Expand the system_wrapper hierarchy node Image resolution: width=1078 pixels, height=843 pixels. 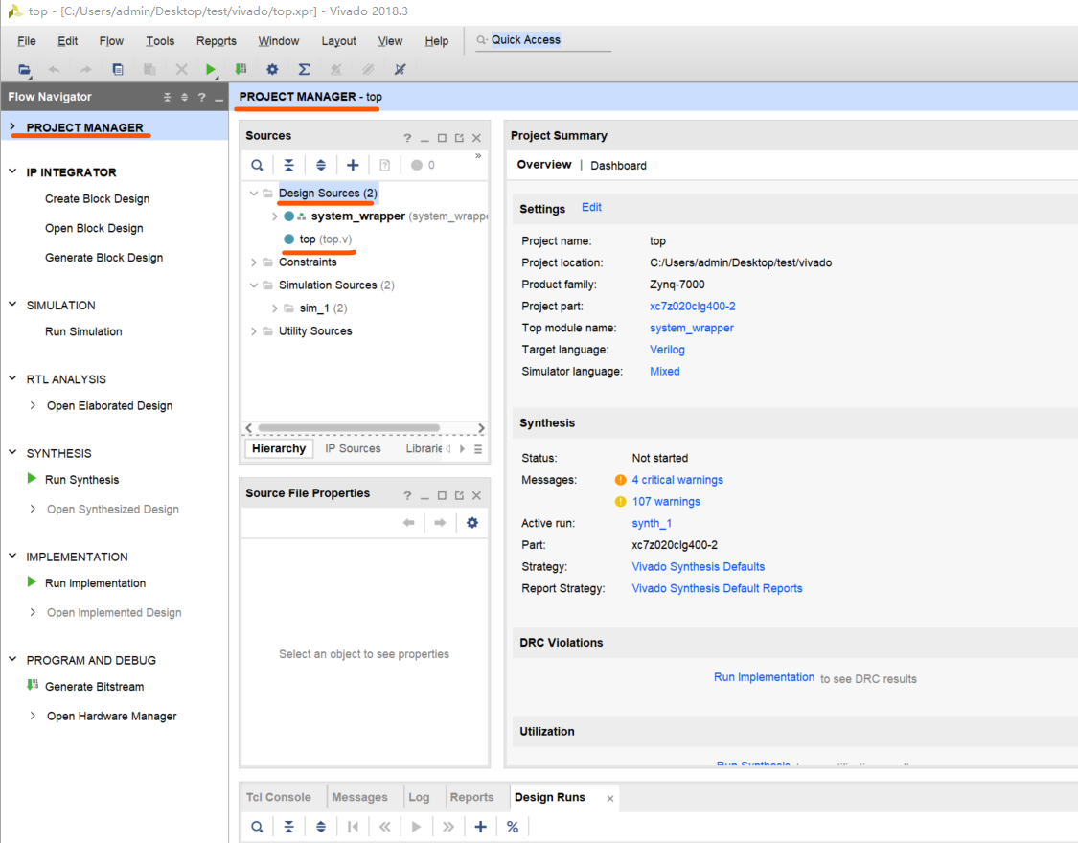coord(274,216)
